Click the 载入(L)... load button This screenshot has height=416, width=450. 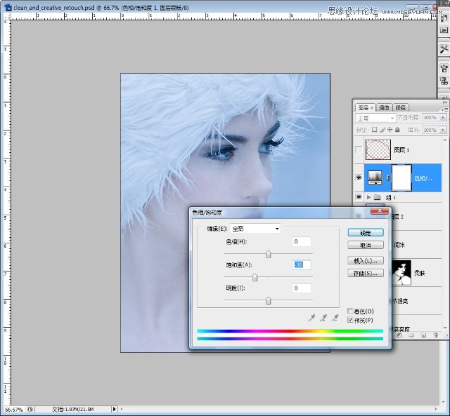click(366, 260)
